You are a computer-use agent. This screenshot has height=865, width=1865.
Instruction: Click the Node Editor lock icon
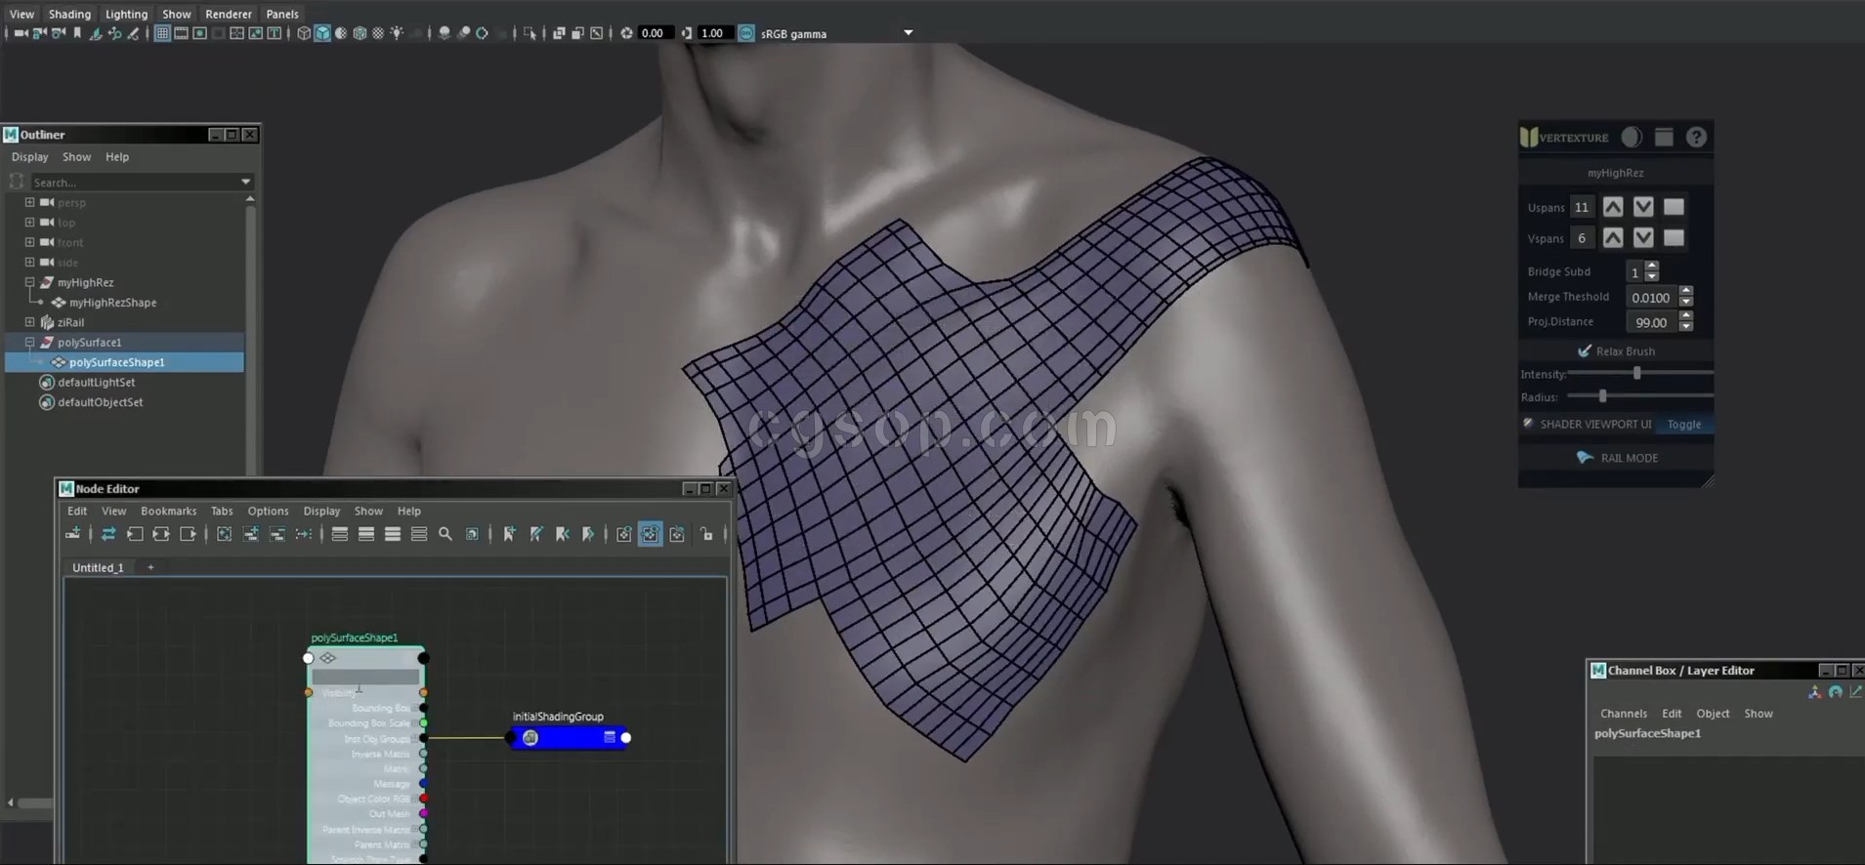[x=706, y=534]
